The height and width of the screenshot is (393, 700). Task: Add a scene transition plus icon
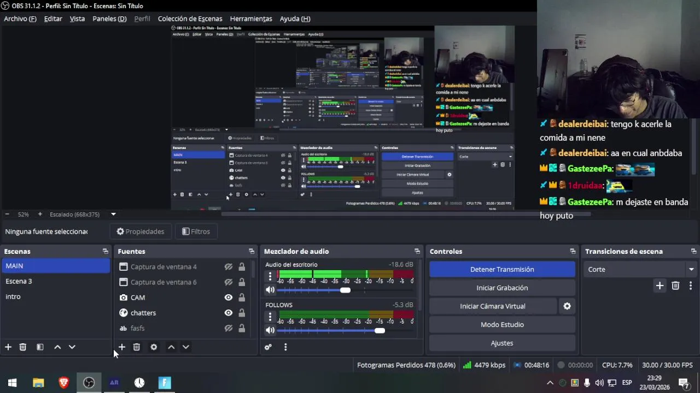click(x=660, y=285)
